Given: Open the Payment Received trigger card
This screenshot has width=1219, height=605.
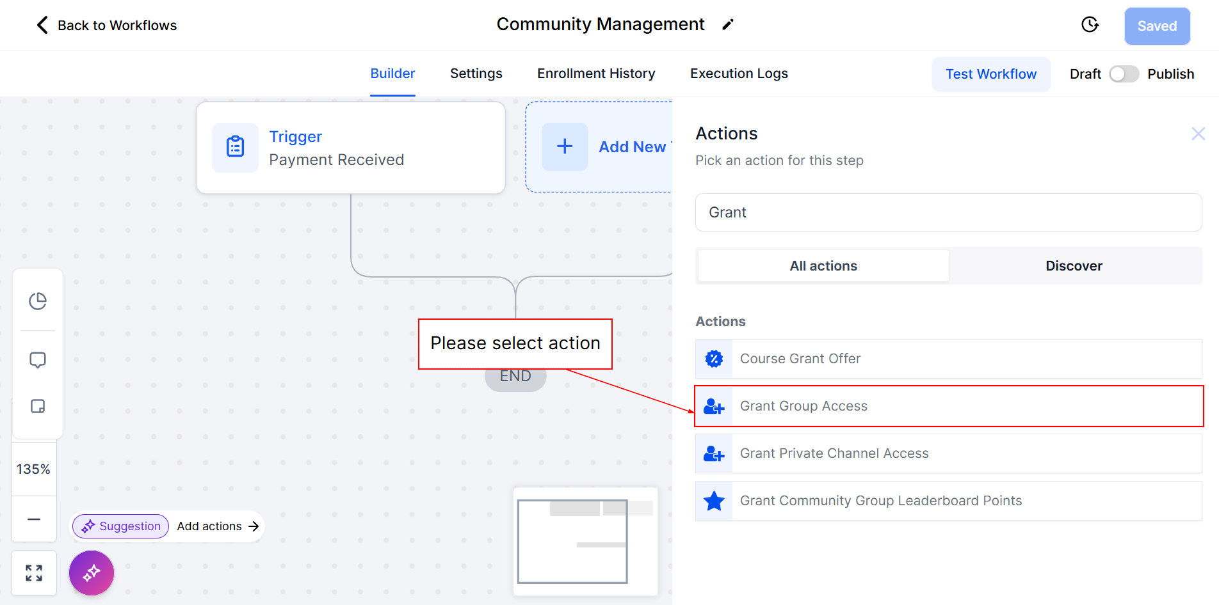Looking at the screenshot, I should click(x=351, y=148).
